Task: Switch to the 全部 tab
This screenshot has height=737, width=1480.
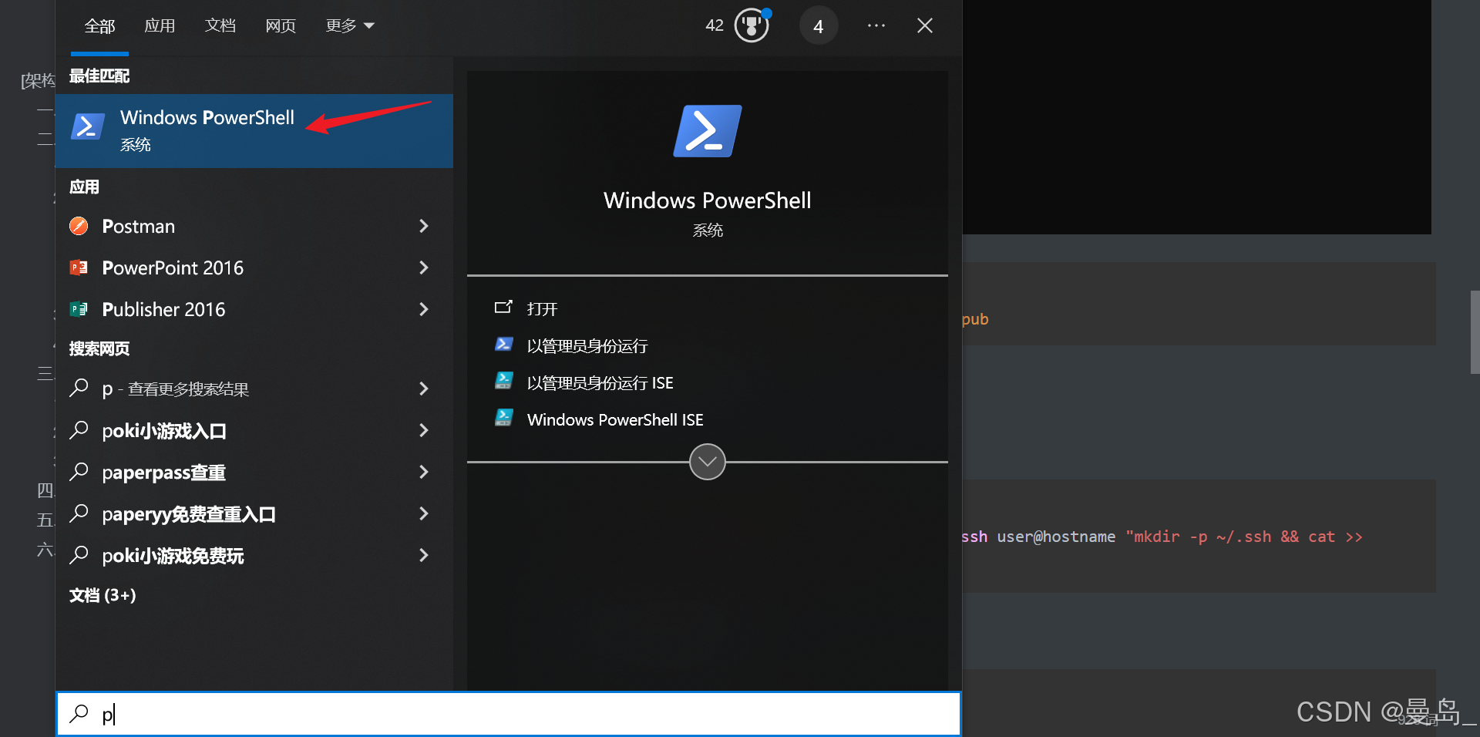Action: [99, 26]
